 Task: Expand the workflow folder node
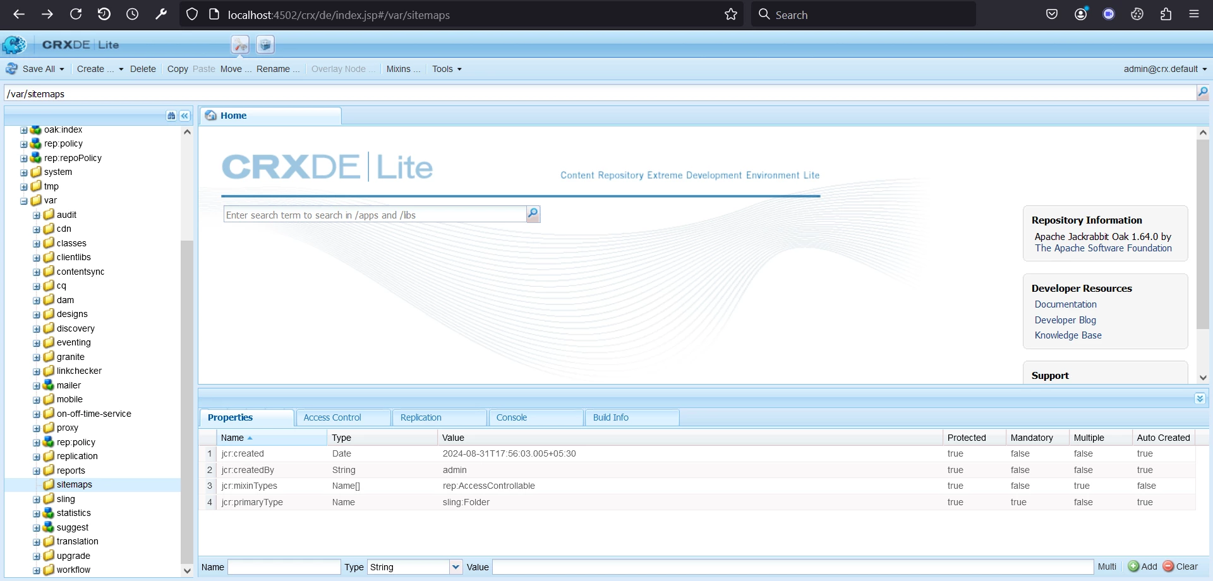(x=36, y=571)
